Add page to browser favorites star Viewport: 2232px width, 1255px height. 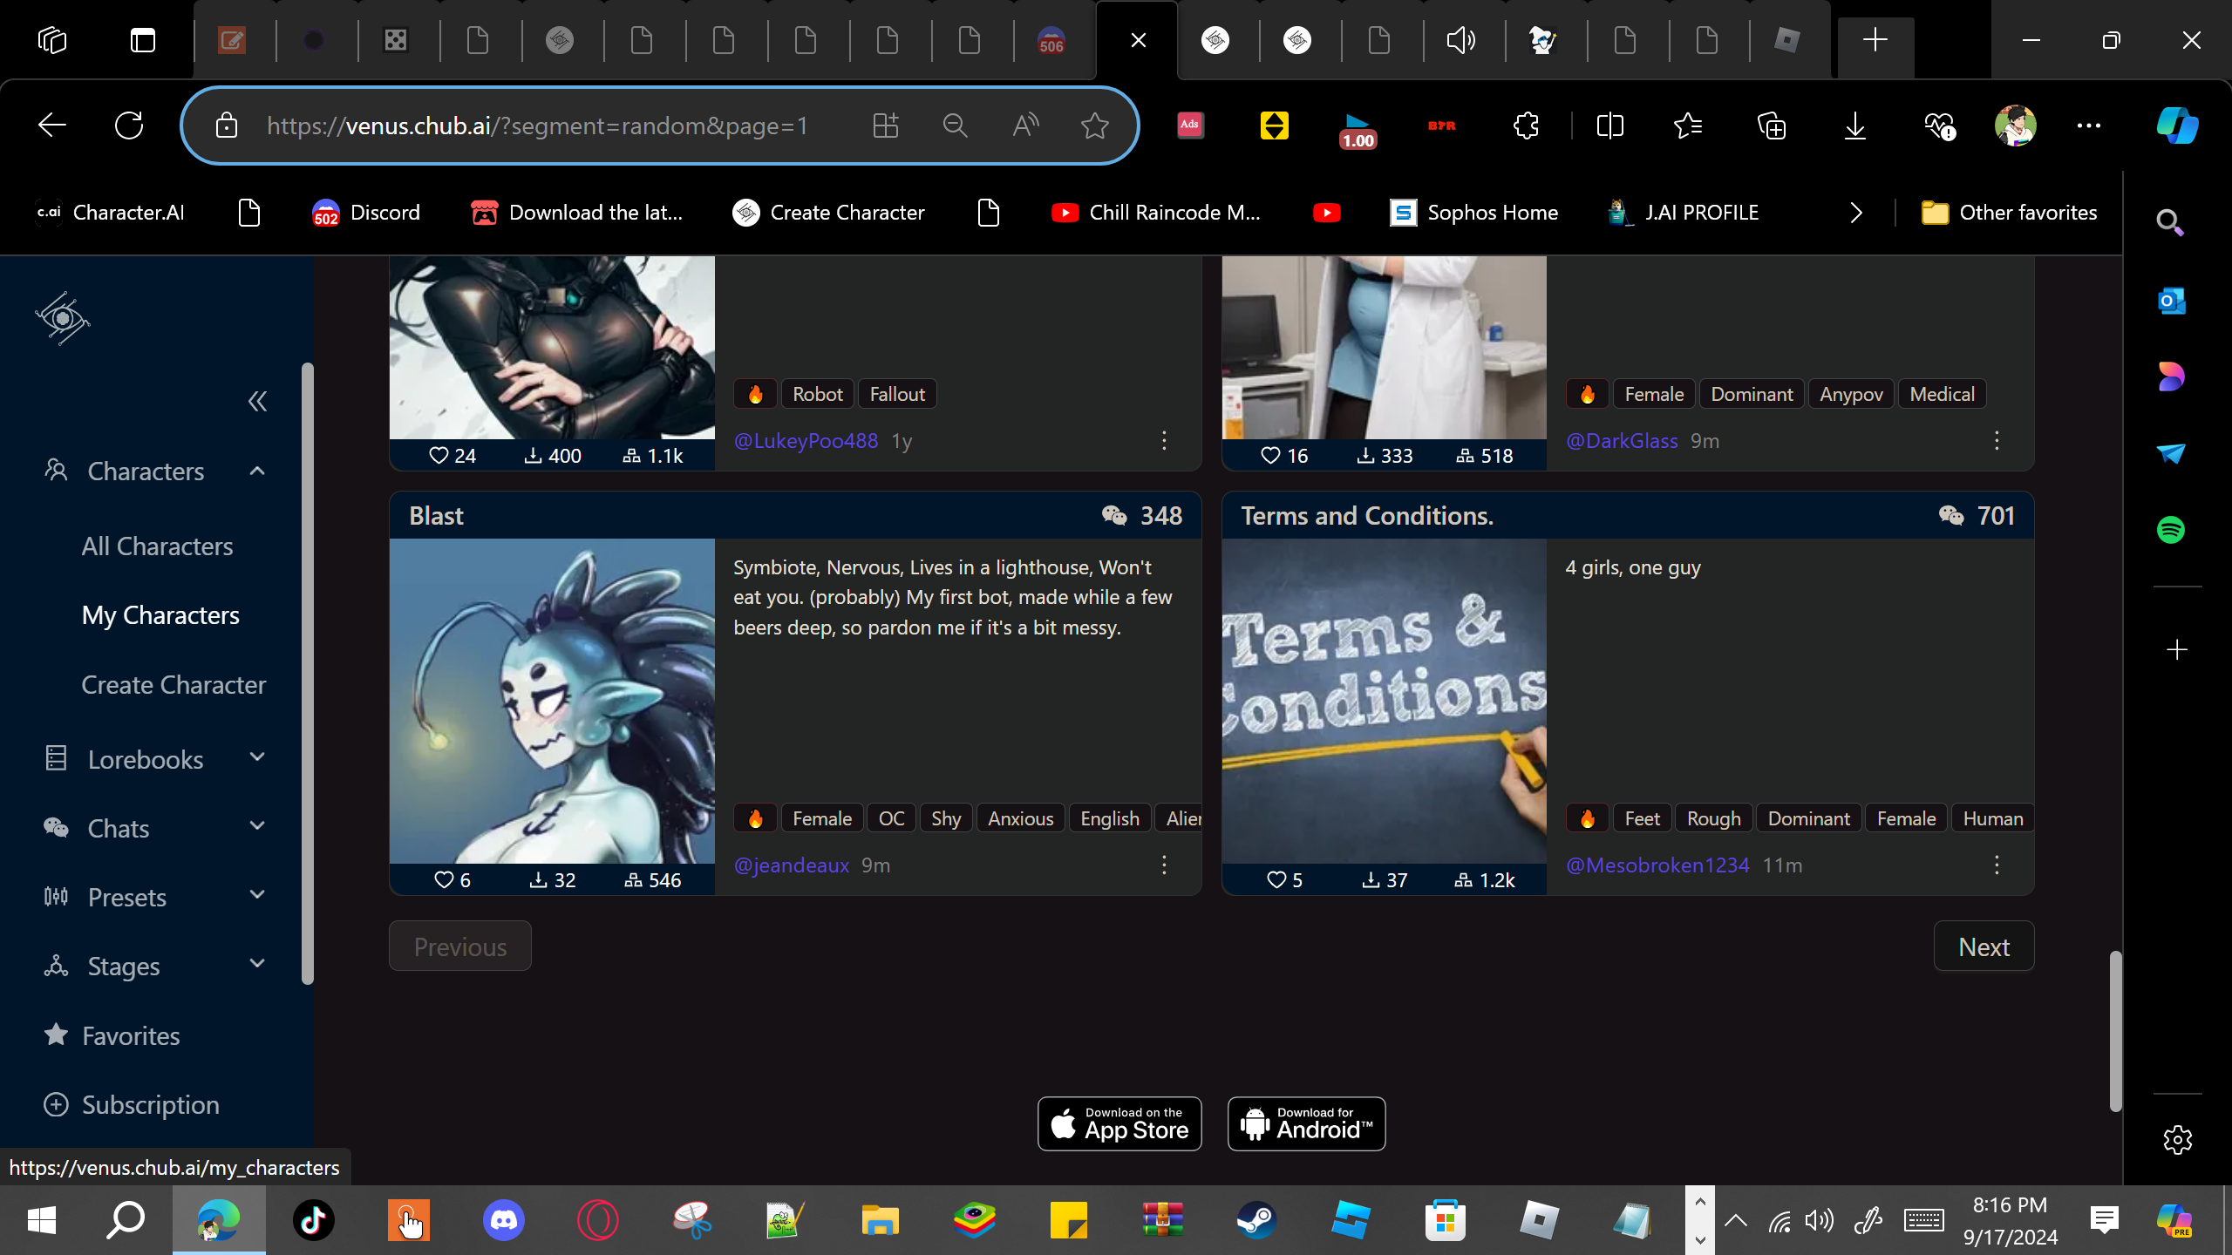(x=1094, y=125)
